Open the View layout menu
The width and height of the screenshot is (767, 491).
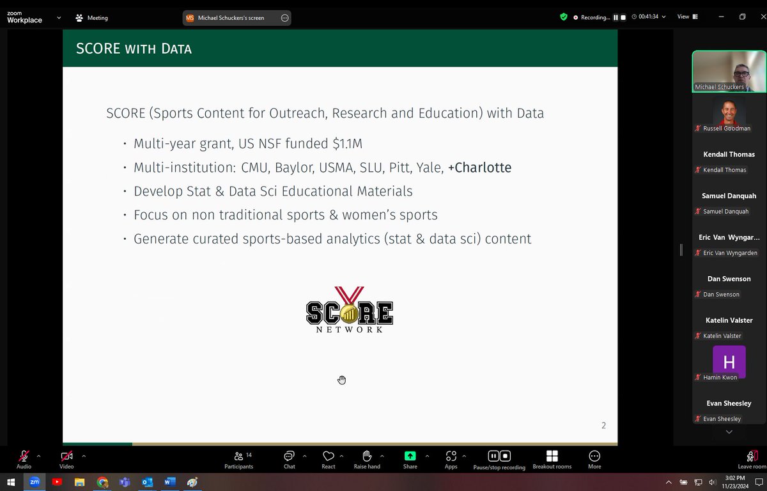point(688,17)
